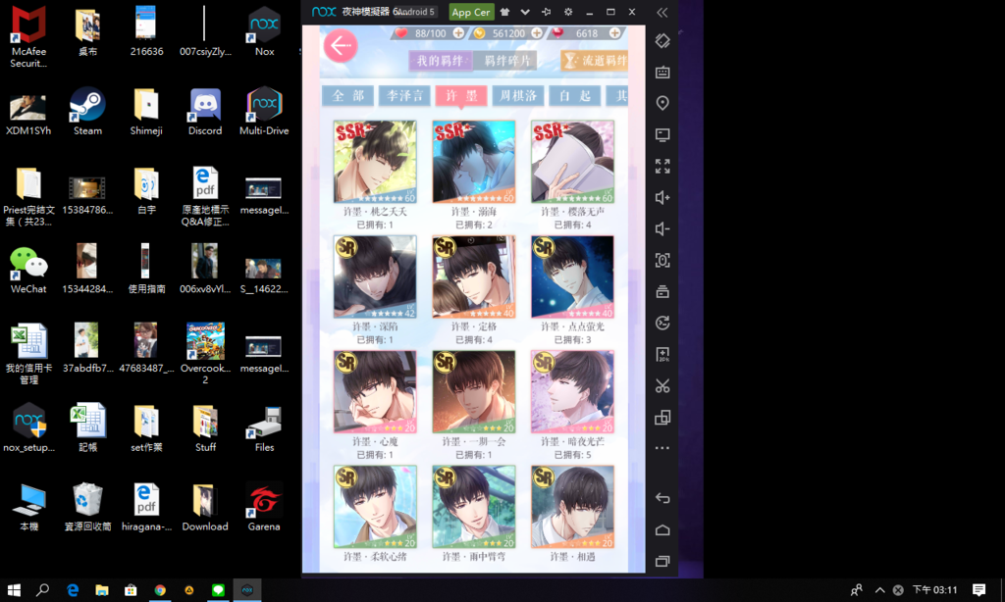Pin the Nox window on top
Image resolution: width=1005 pixels, height=602 pixels.
point(546,12)
